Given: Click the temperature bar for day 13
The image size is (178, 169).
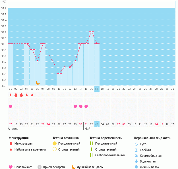Looking at the screenshot, I should pyautogui.click(x=75, y=73).
